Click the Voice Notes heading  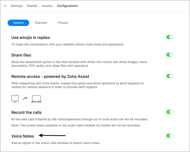coord(23,136)
